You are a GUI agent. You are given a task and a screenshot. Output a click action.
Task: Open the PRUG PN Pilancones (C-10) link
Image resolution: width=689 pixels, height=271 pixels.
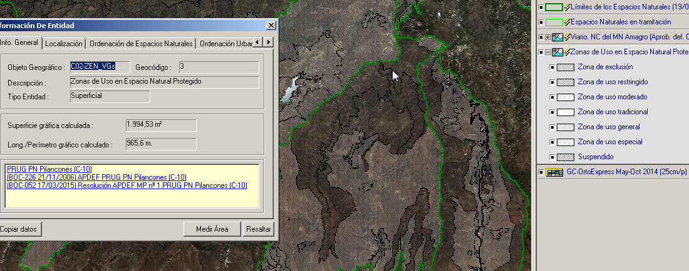click(x=49, y=169)
